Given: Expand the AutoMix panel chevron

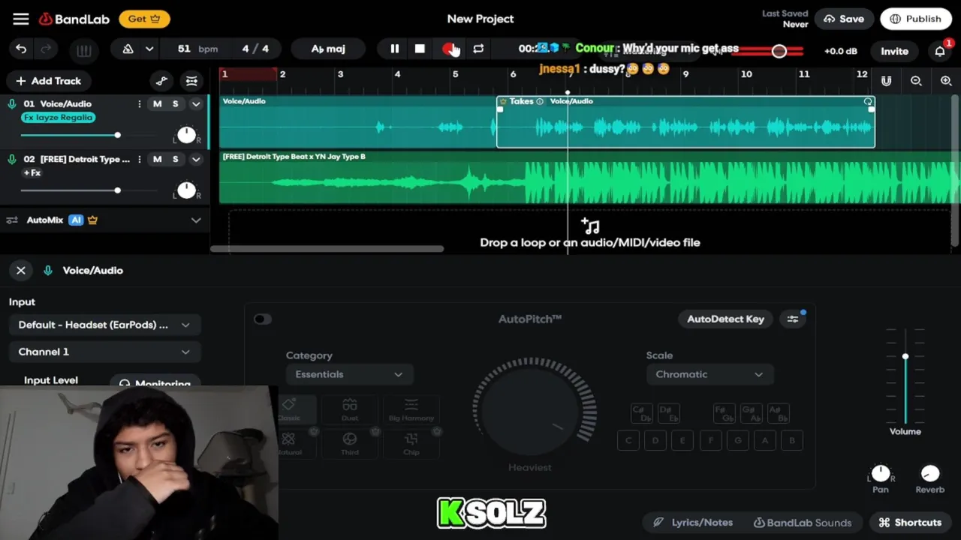Looking at the screenshot, I should (x=196, y=220).
